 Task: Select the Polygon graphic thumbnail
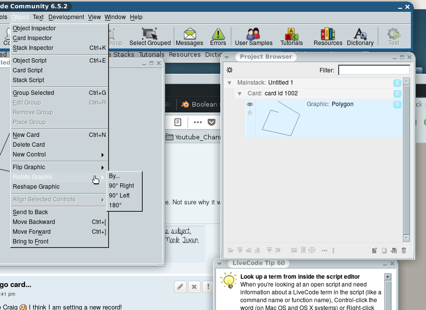[x=281, y=118]
